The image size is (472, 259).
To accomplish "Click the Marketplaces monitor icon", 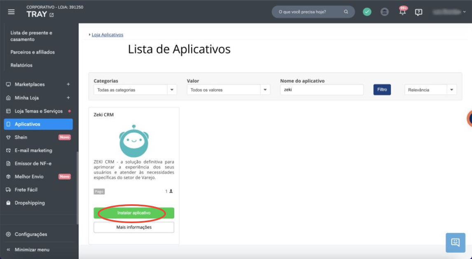I will pos(8,84).
